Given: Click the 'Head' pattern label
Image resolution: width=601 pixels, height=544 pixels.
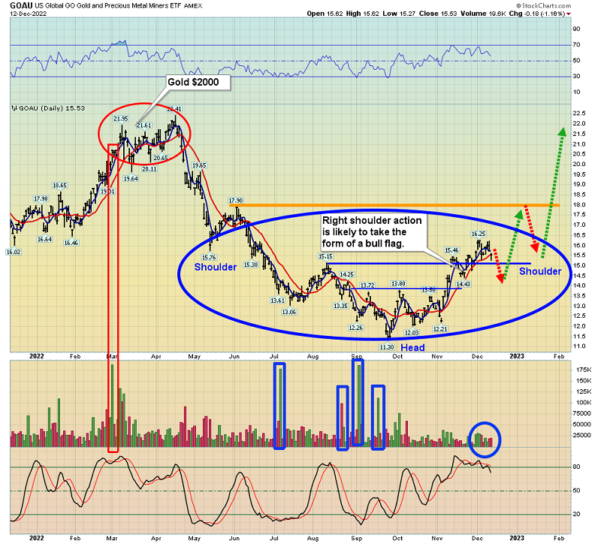Looking at the screenshot, I should coord(412,348).
